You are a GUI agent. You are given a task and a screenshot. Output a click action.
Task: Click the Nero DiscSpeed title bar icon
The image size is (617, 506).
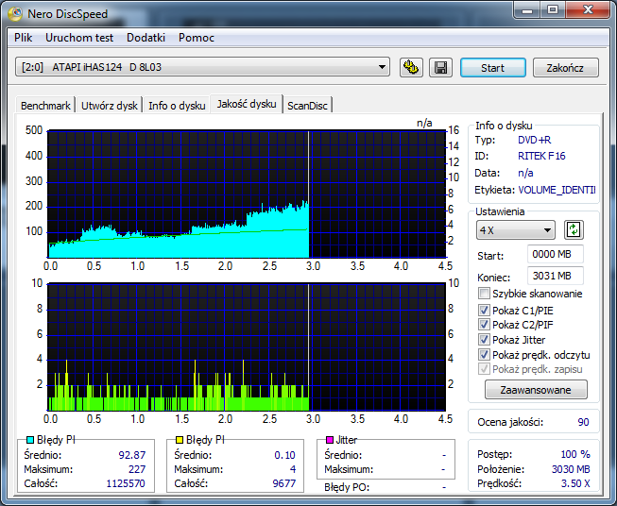click(15, 14)
